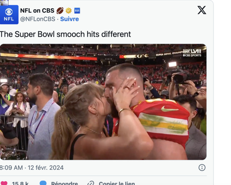231x185 pixels.
Task: Click the blue CBS affiliation badge
Action: pos(77,11)
